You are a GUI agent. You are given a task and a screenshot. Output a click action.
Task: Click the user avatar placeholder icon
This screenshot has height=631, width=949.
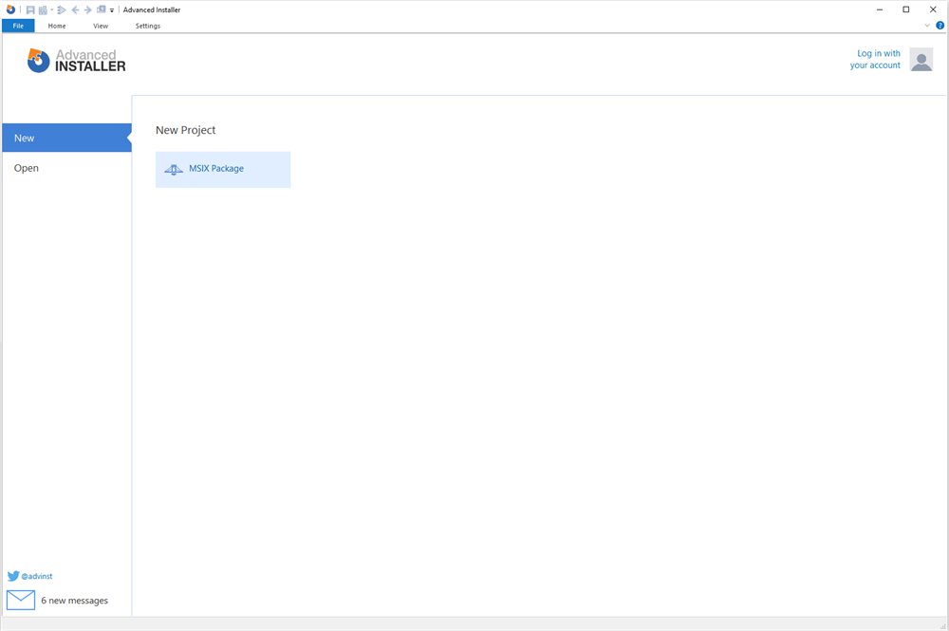[921, 59]
